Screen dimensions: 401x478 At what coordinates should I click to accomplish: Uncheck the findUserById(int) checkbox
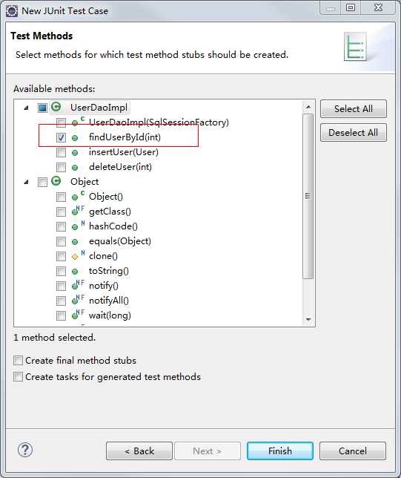61,137
